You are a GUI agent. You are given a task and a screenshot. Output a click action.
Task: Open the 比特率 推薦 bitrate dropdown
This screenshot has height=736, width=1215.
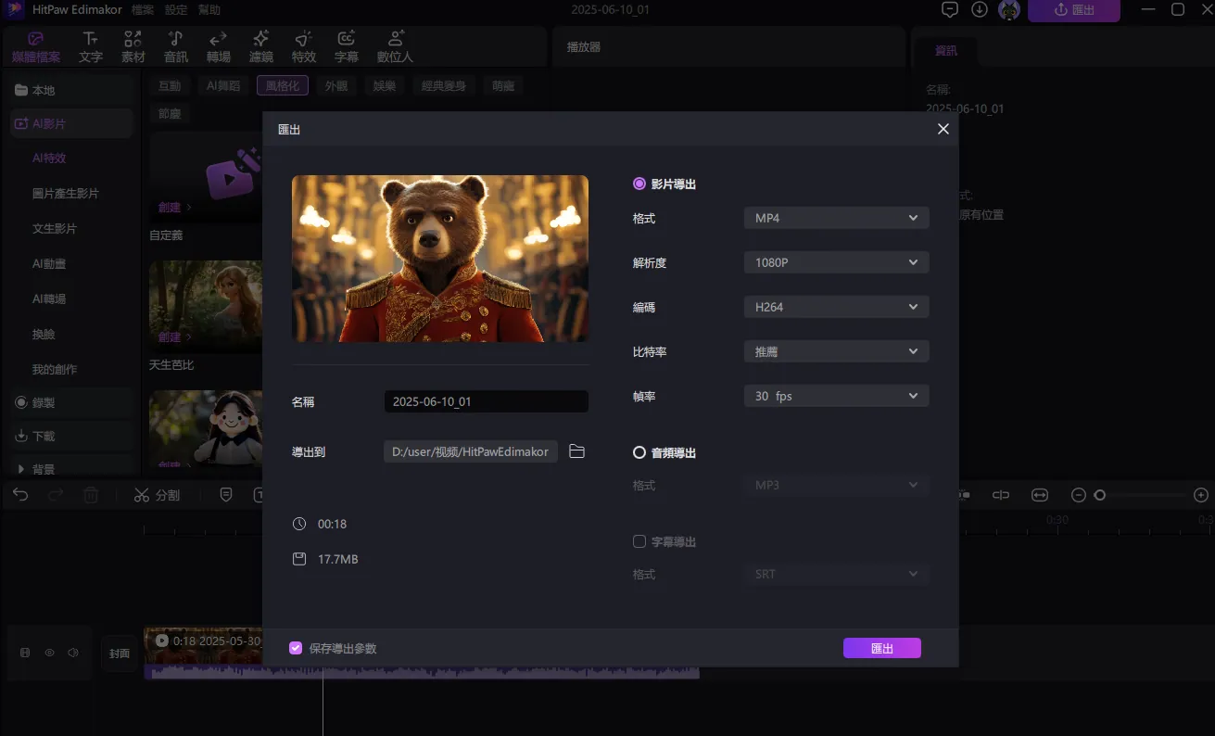pos(836,351)
